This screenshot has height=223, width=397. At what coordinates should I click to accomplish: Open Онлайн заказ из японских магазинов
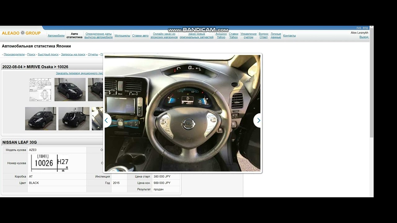[x=164, y=36]
